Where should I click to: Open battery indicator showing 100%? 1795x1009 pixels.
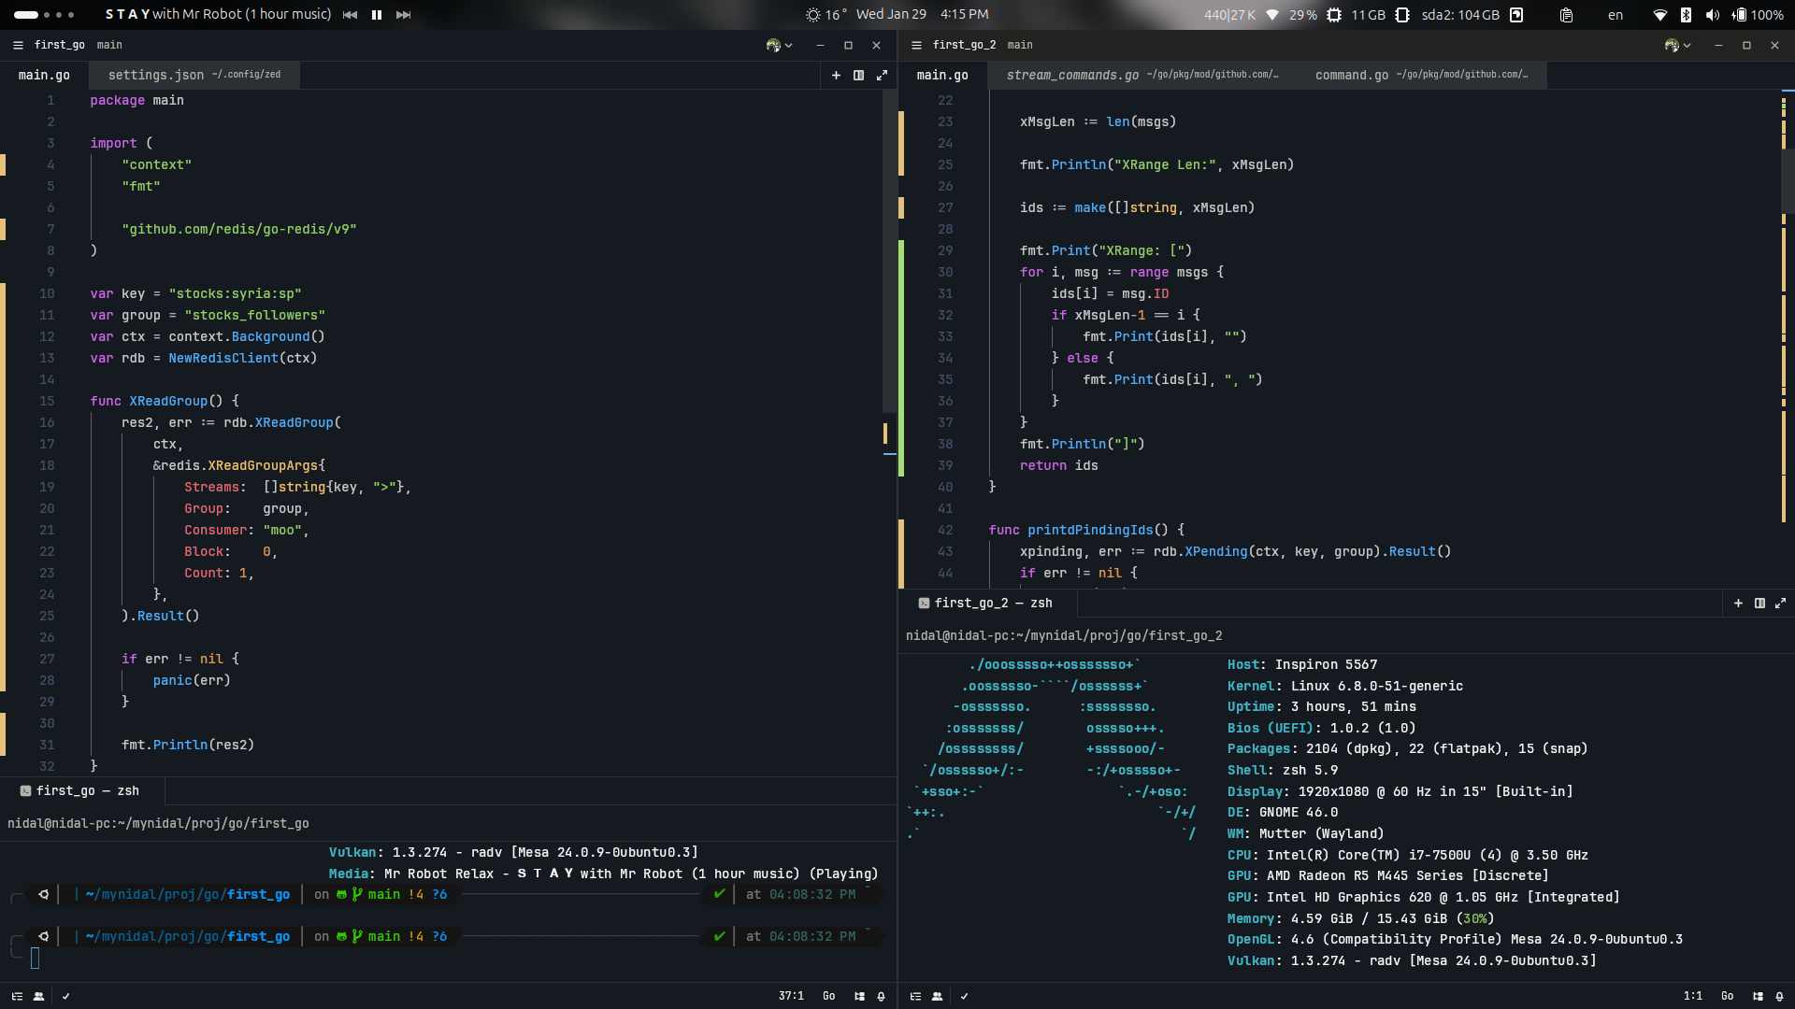[1758, 15]
